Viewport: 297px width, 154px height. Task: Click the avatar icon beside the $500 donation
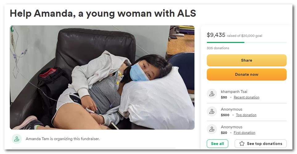[x=212, y=111]
